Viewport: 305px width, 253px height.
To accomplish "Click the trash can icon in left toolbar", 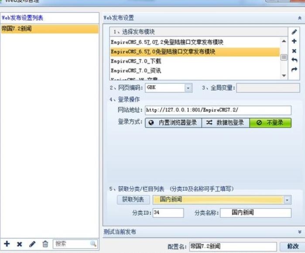I will [45, 244].
